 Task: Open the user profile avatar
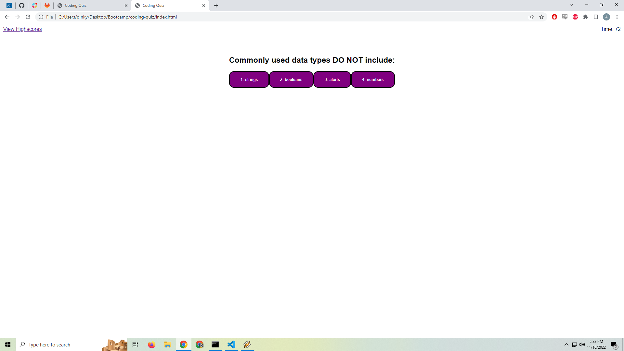point(606,17)
